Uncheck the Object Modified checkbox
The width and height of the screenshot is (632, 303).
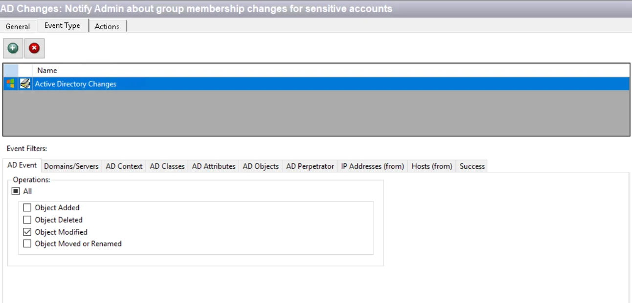coord(27,232)
